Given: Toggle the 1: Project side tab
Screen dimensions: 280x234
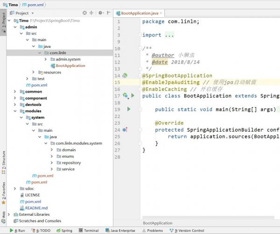Looking at the screenshot, I should [3, 22].
